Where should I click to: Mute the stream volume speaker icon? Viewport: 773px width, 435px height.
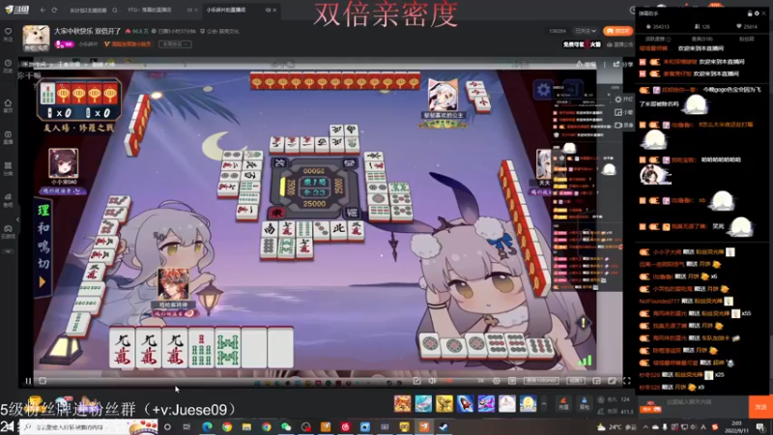tap(432, 381)
